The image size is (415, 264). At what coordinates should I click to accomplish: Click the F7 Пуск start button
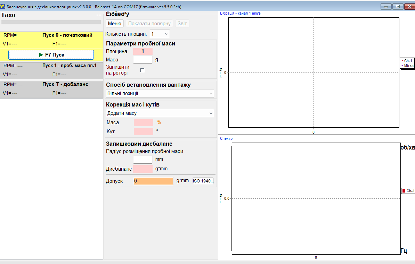click(51, 55)
